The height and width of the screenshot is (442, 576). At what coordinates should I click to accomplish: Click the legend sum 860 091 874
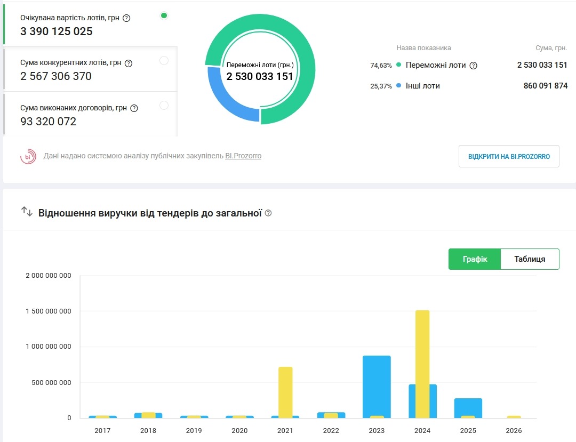pos(546,86)
